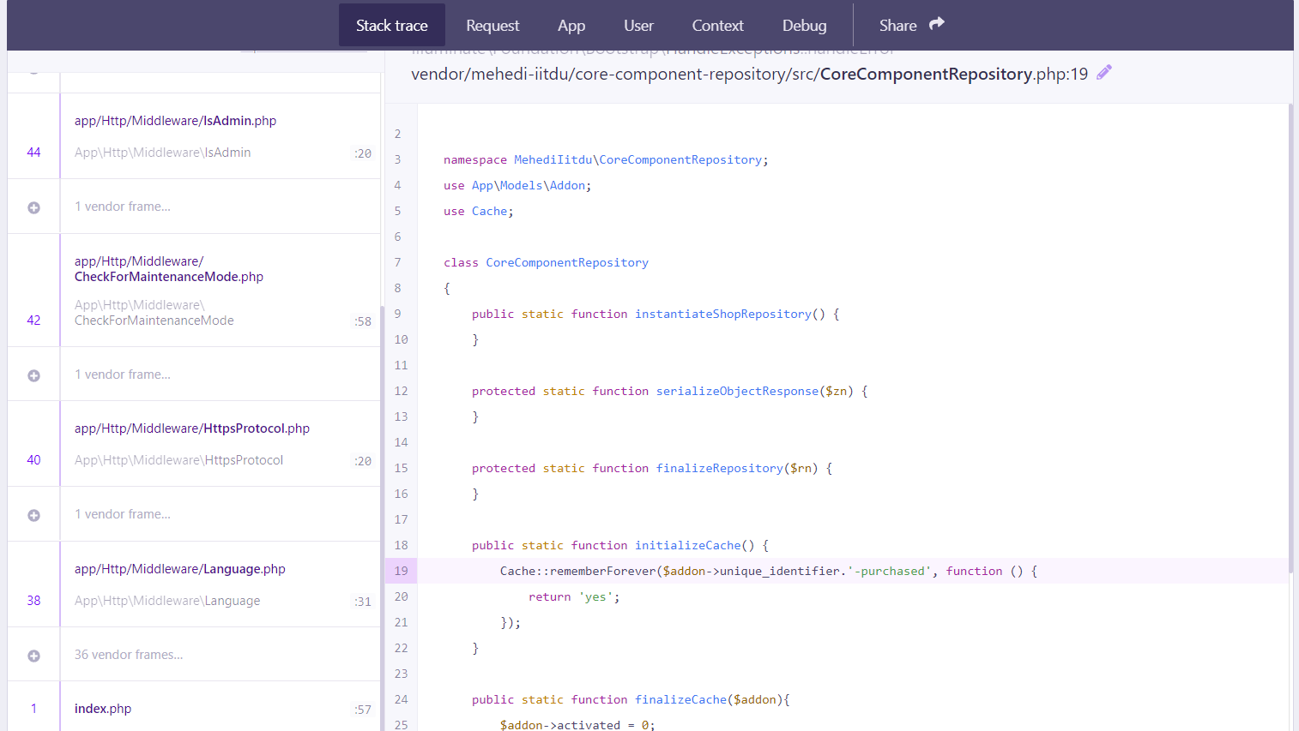Click frame number 44

pos(33,152)
